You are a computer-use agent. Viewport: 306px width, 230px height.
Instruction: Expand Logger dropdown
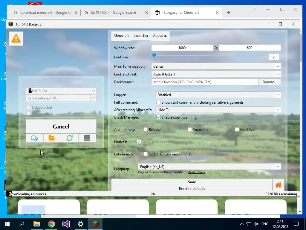(x=278, y=95)
